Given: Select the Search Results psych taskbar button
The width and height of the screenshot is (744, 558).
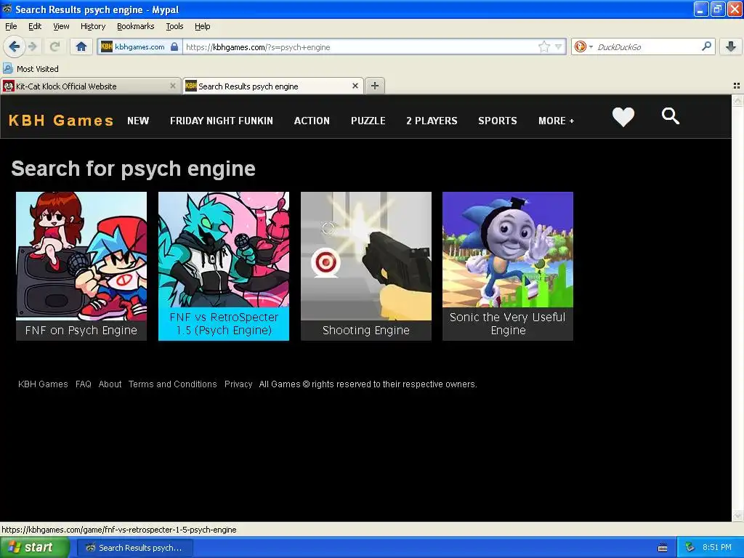Looking at the screenshot, I should click(134, 548).
